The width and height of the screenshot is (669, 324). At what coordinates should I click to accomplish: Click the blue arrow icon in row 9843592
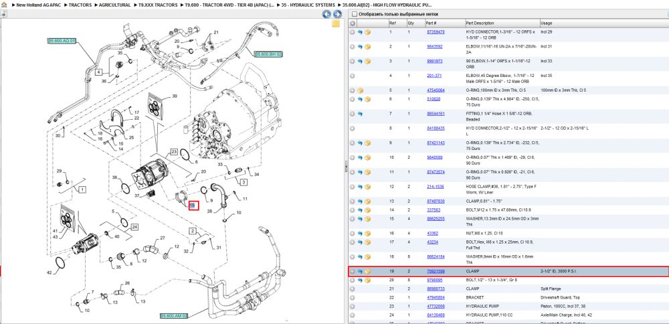(360, 47)
